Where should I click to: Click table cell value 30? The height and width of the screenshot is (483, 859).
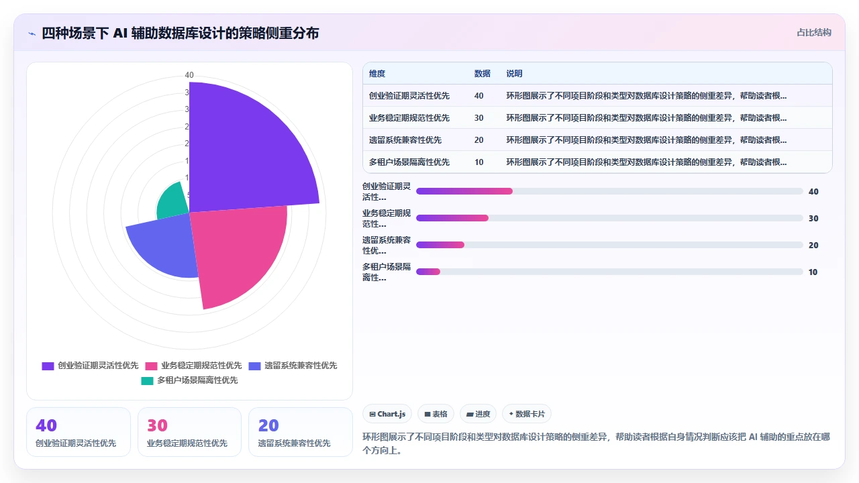pyautogui.click(x=478, y=118)
